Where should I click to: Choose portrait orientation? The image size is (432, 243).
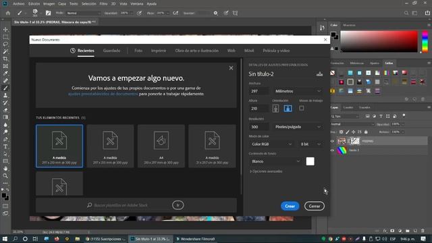click(275, 109)
